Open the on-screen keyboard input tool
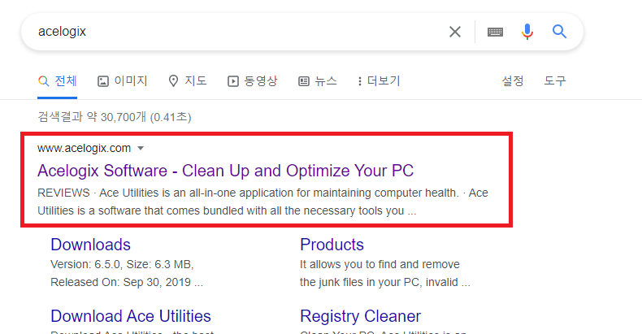 pyautogui.click(x=495, y=32)
